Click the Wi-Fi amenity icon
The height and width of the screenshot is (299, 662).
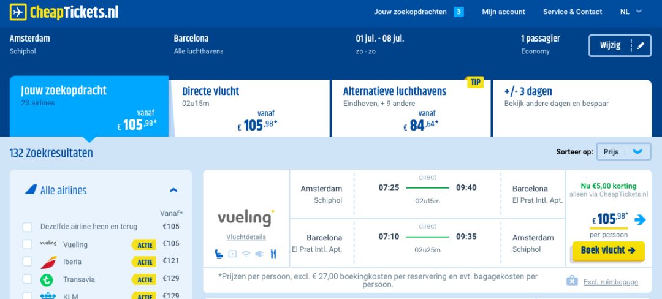click(246, 254)
